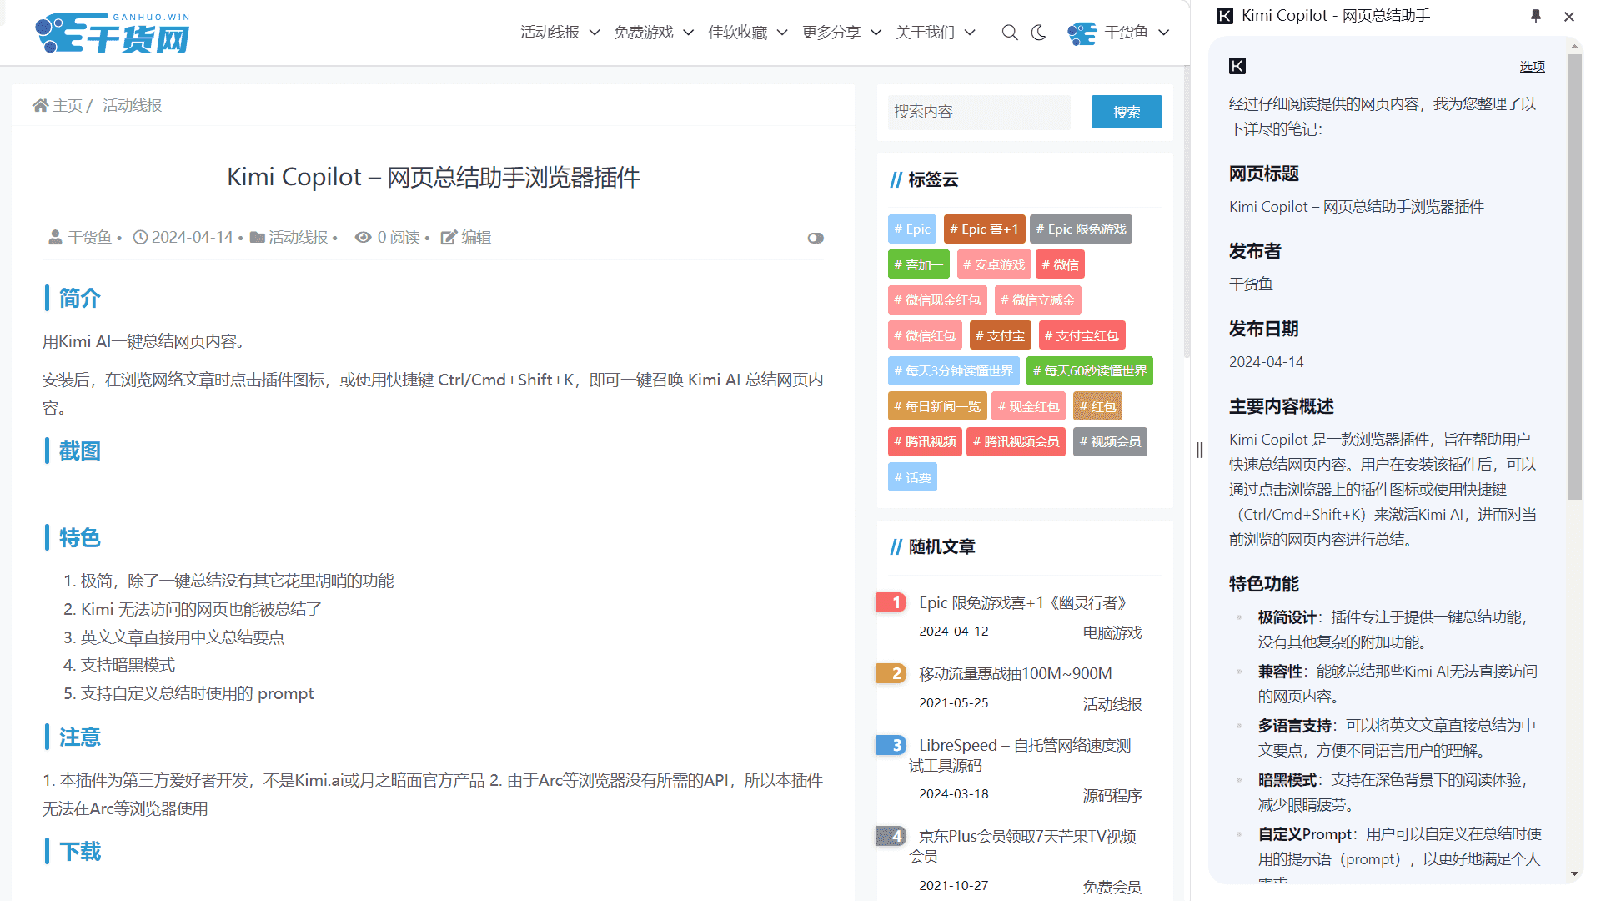Open article LibreSpeed 自托管网络速度测试工具源码
1601x901 pixels.
click(1020, 755)
